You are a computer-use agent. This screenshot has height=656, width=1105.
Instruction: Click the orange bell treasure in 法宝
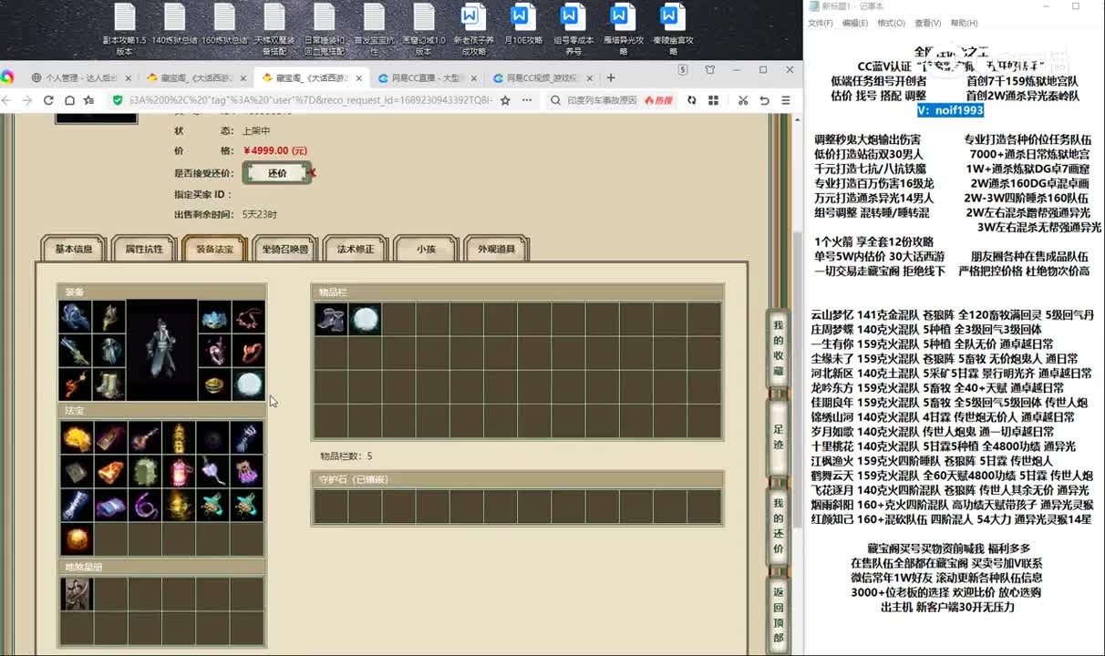tap(110, 472)
